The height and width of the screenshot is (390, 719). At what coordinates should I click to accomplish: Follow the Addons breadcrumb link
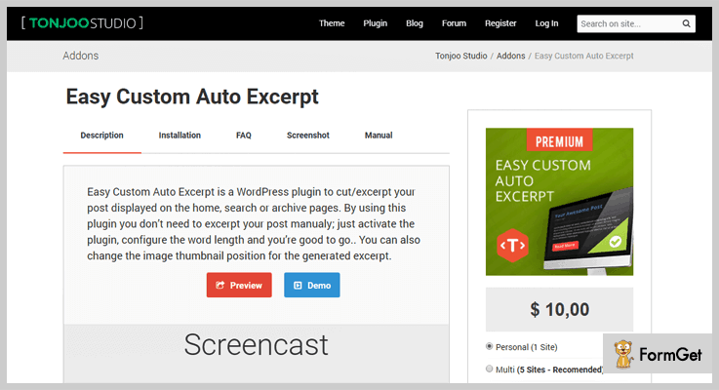tap(511, 56)
